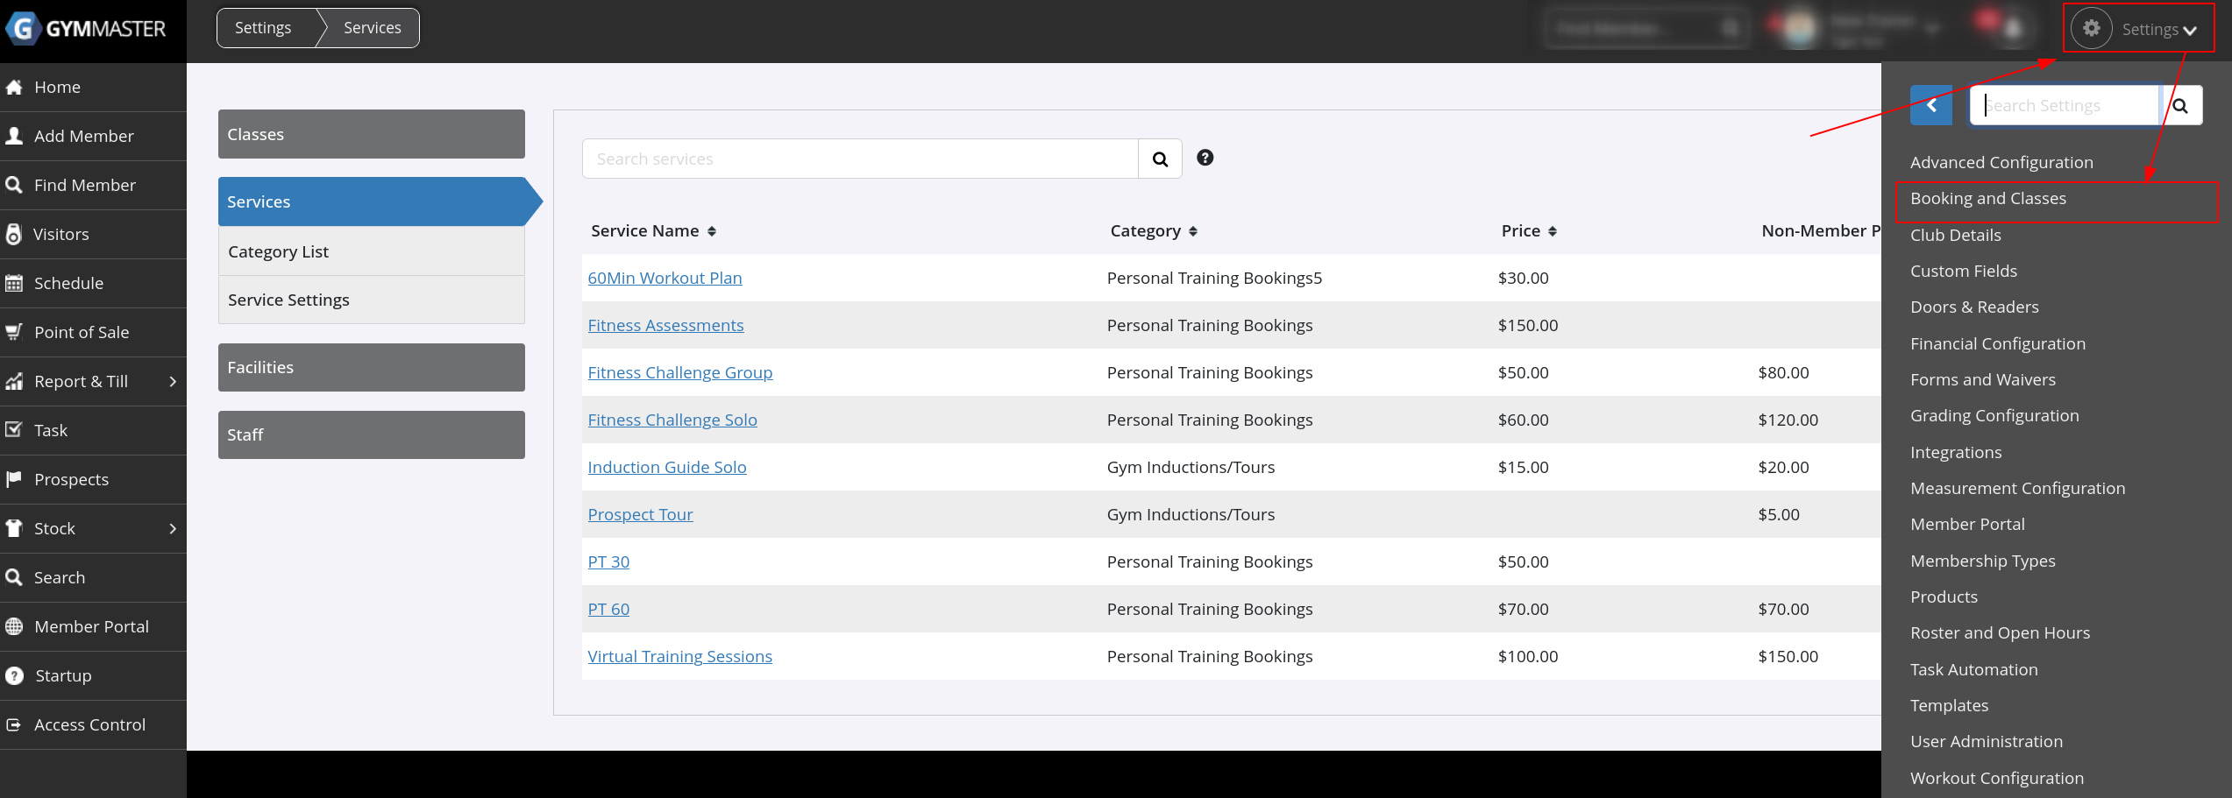The height and width of the screenshot is (798, 2232).
Task: Open Schedule from the sidebar calendar icon
Action: 14,283
